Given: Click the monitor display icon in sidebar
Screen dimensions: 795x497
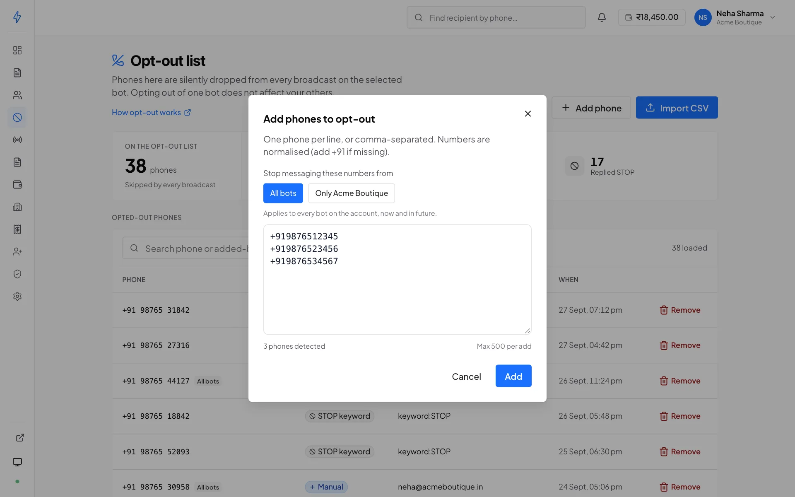Looking at the screenshot, I should [17, 462].
